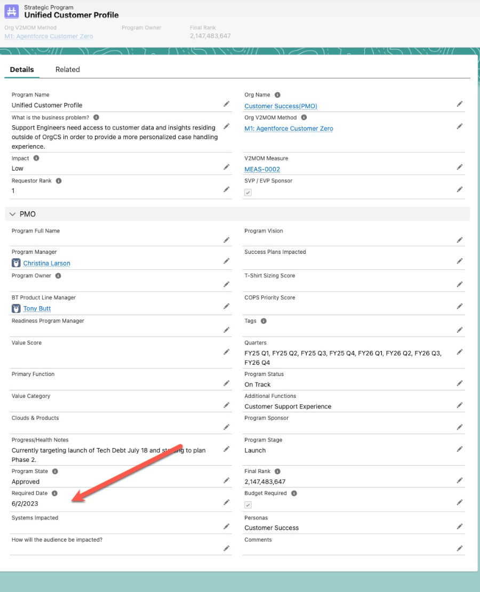Edit Program State pencil icon
Viewport: 480px width, 592px height.
(x=226, y=480)
